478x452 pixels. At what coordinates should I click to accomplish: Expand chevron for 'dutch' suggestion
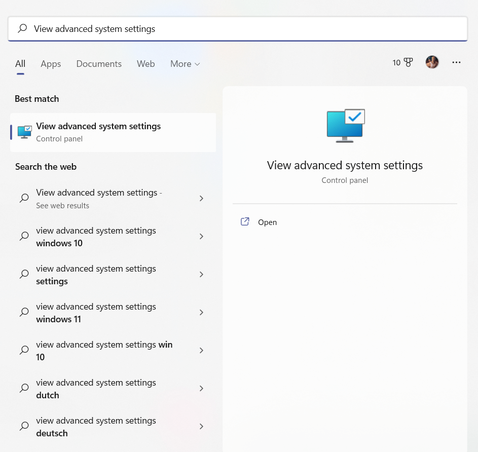pyautogui.click(x=201, y=388)
